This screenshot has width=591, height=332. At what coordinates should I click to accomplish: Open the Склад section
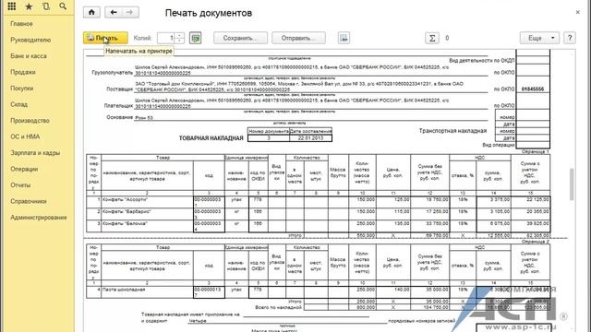(x=18, y=104)
